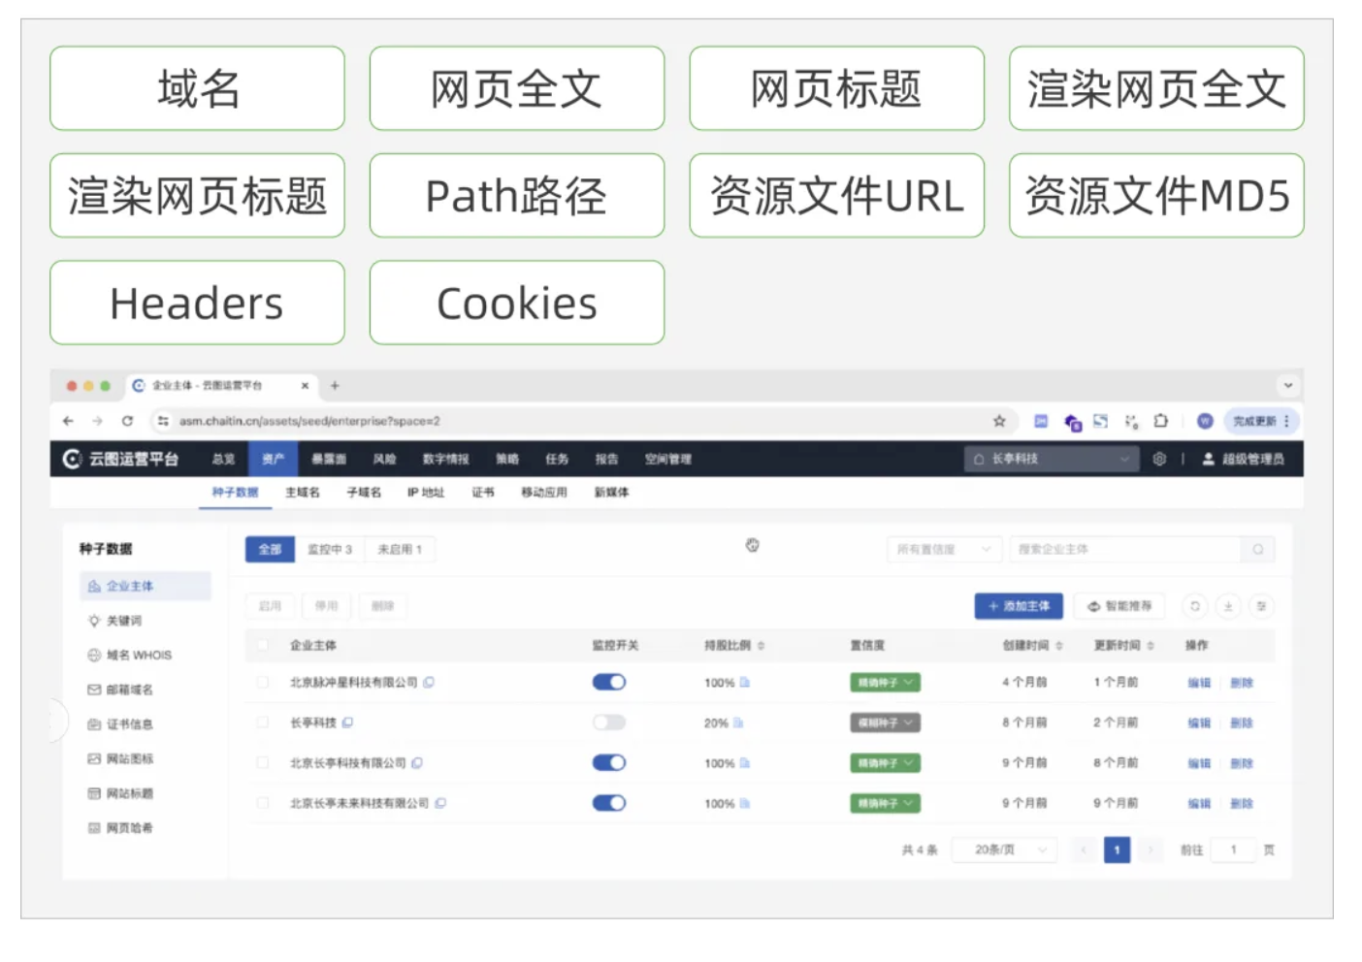Edit 北京长亭未来科技有限公司 via 编辑 link

click(x=1200, y=803)
